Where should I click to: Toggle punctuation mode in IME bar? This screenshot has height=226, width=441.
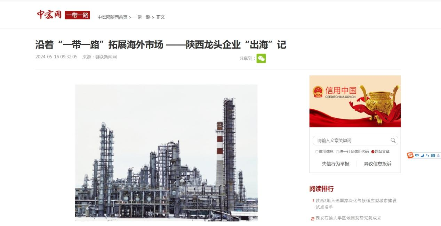pyautogui.click(x=427, y=155)
